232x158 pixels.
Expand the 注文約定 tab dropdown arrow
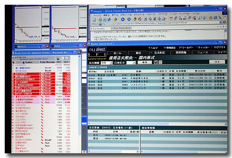click(152, 53)
